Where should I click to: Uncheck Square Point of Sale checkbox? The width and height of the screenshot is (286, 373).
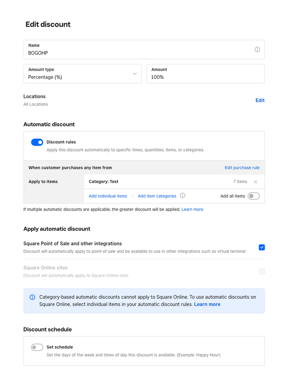[262, 247]
